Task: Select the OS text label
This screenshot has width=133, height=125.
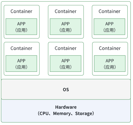Action: point(66,89)
